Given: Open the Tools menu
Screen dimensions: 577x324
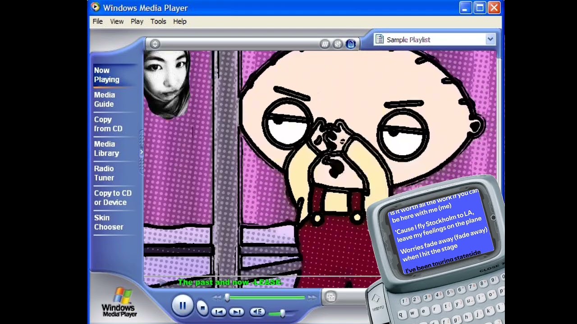Looking at the screenshot, I should [x=158, y=21].
